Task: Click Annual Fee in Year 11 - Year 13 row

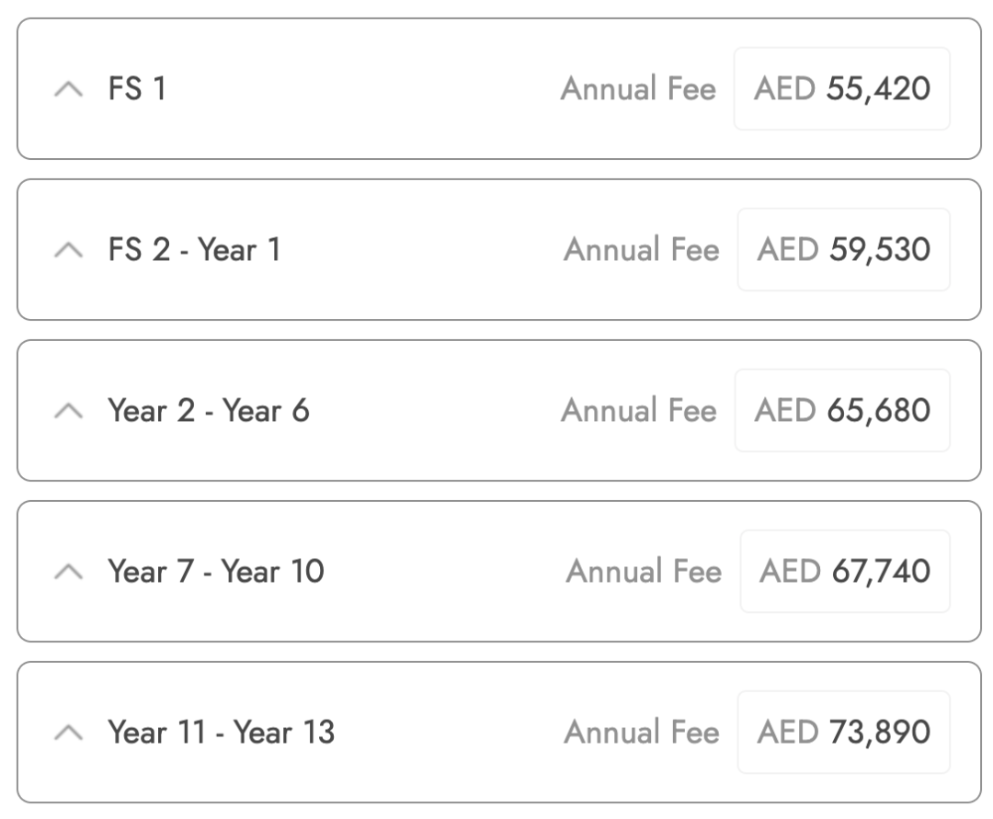Action: click(641, 733)
